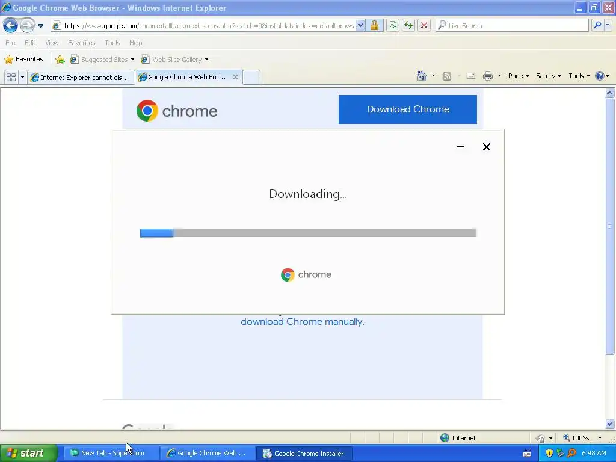Screen dimensions: 616x462
Task: Open the Help menu
Action: [x=135, y=43]
